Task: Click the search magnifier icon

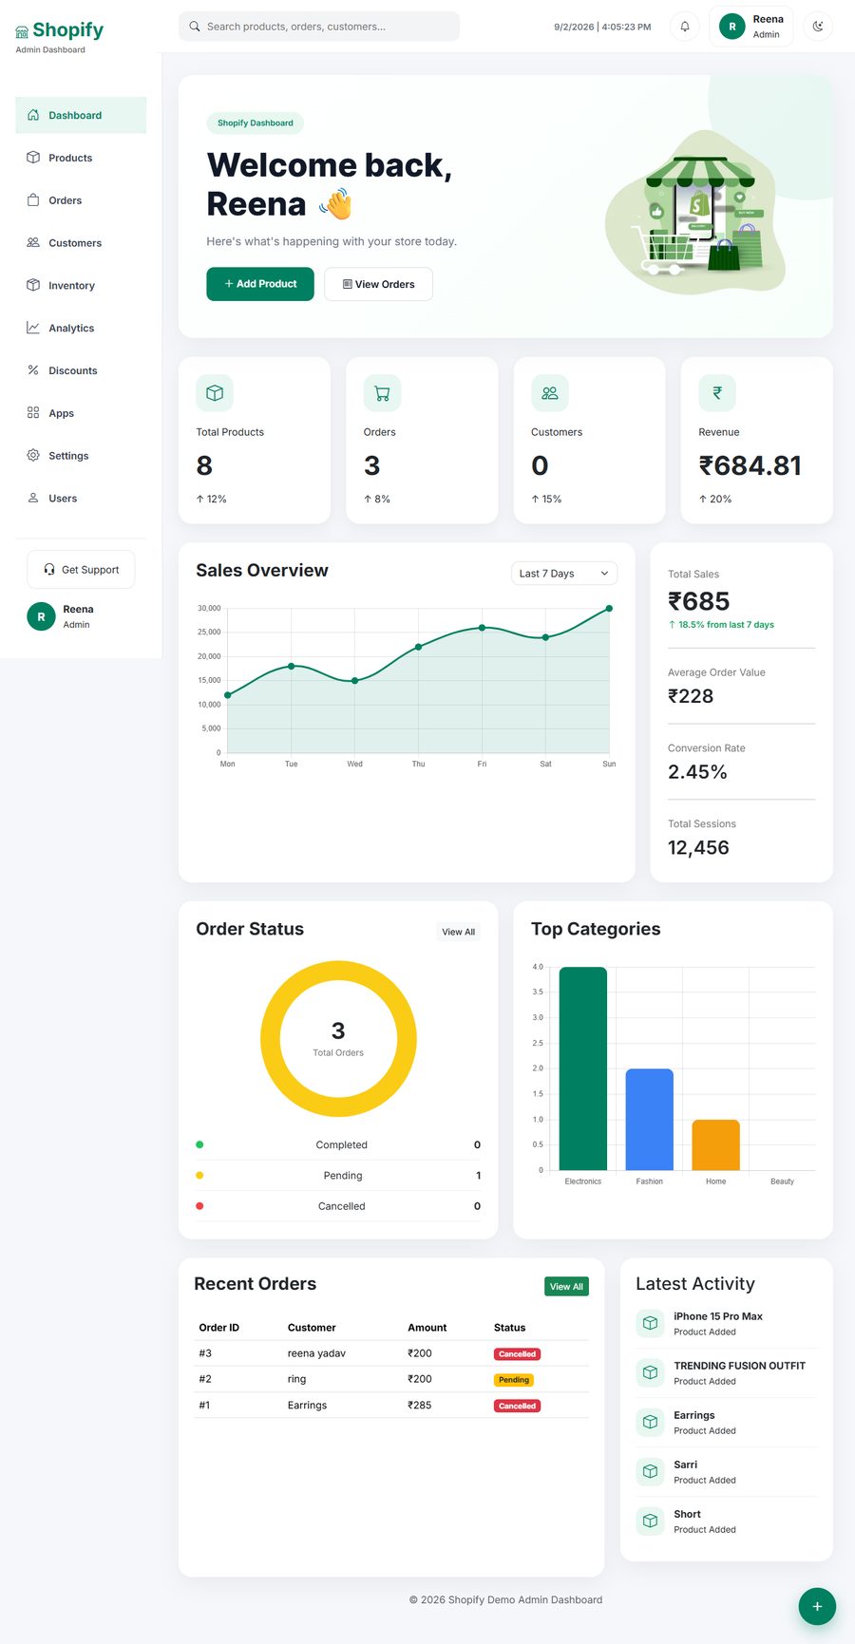Action: click(x=195, y=27)
